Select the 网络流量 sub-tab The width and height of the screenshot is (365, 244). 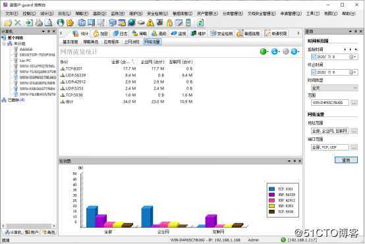click(x=152, y=42)
